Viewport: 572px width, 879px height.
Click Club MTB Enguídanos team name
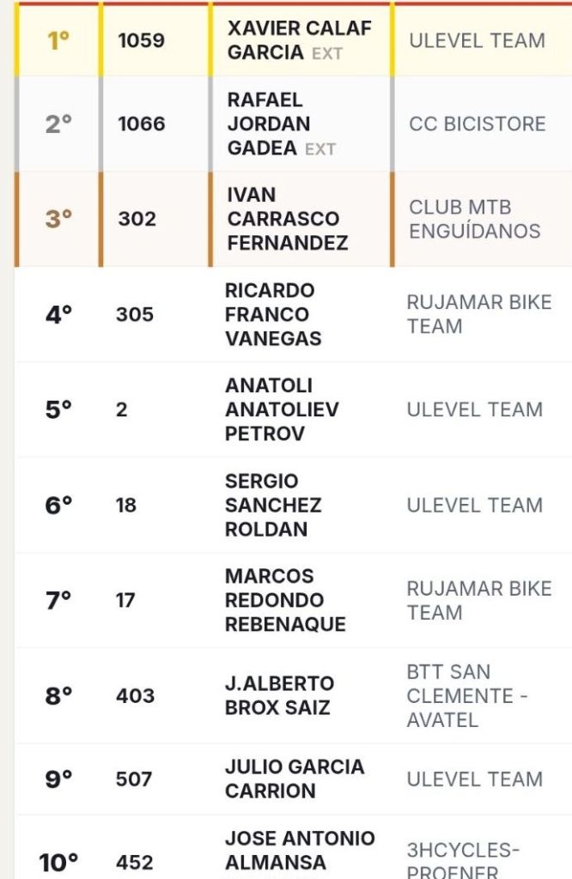[474, 219]
